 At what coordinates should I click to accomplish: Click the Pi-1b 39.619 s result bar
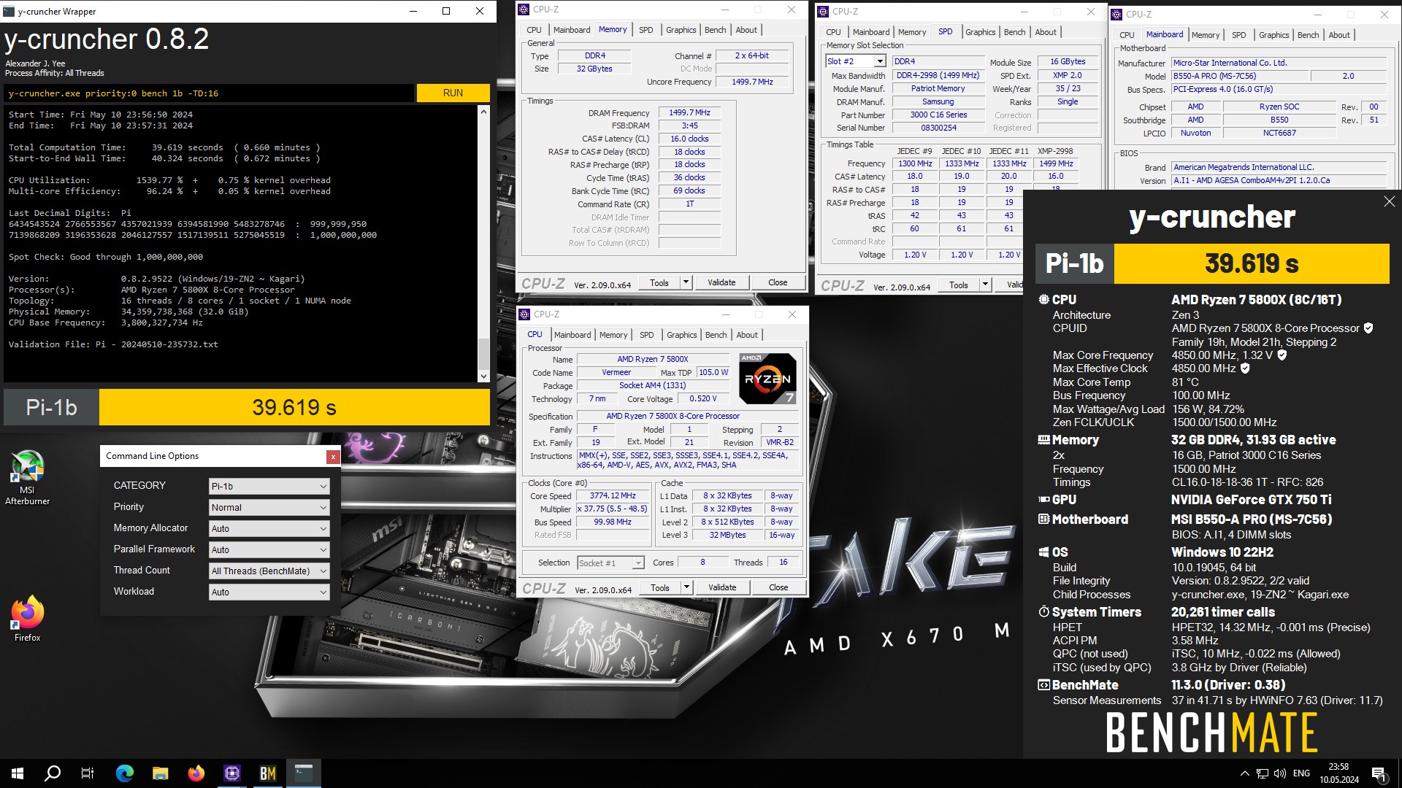coord(247,407)
